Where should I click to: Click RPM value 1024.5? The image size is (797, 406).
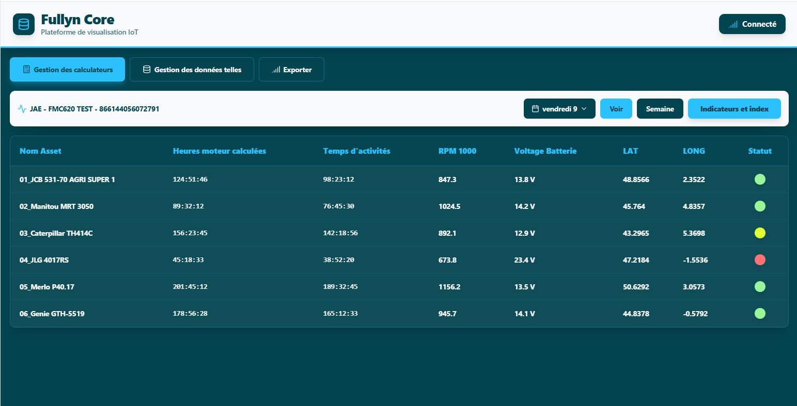(x=449, y=206)
